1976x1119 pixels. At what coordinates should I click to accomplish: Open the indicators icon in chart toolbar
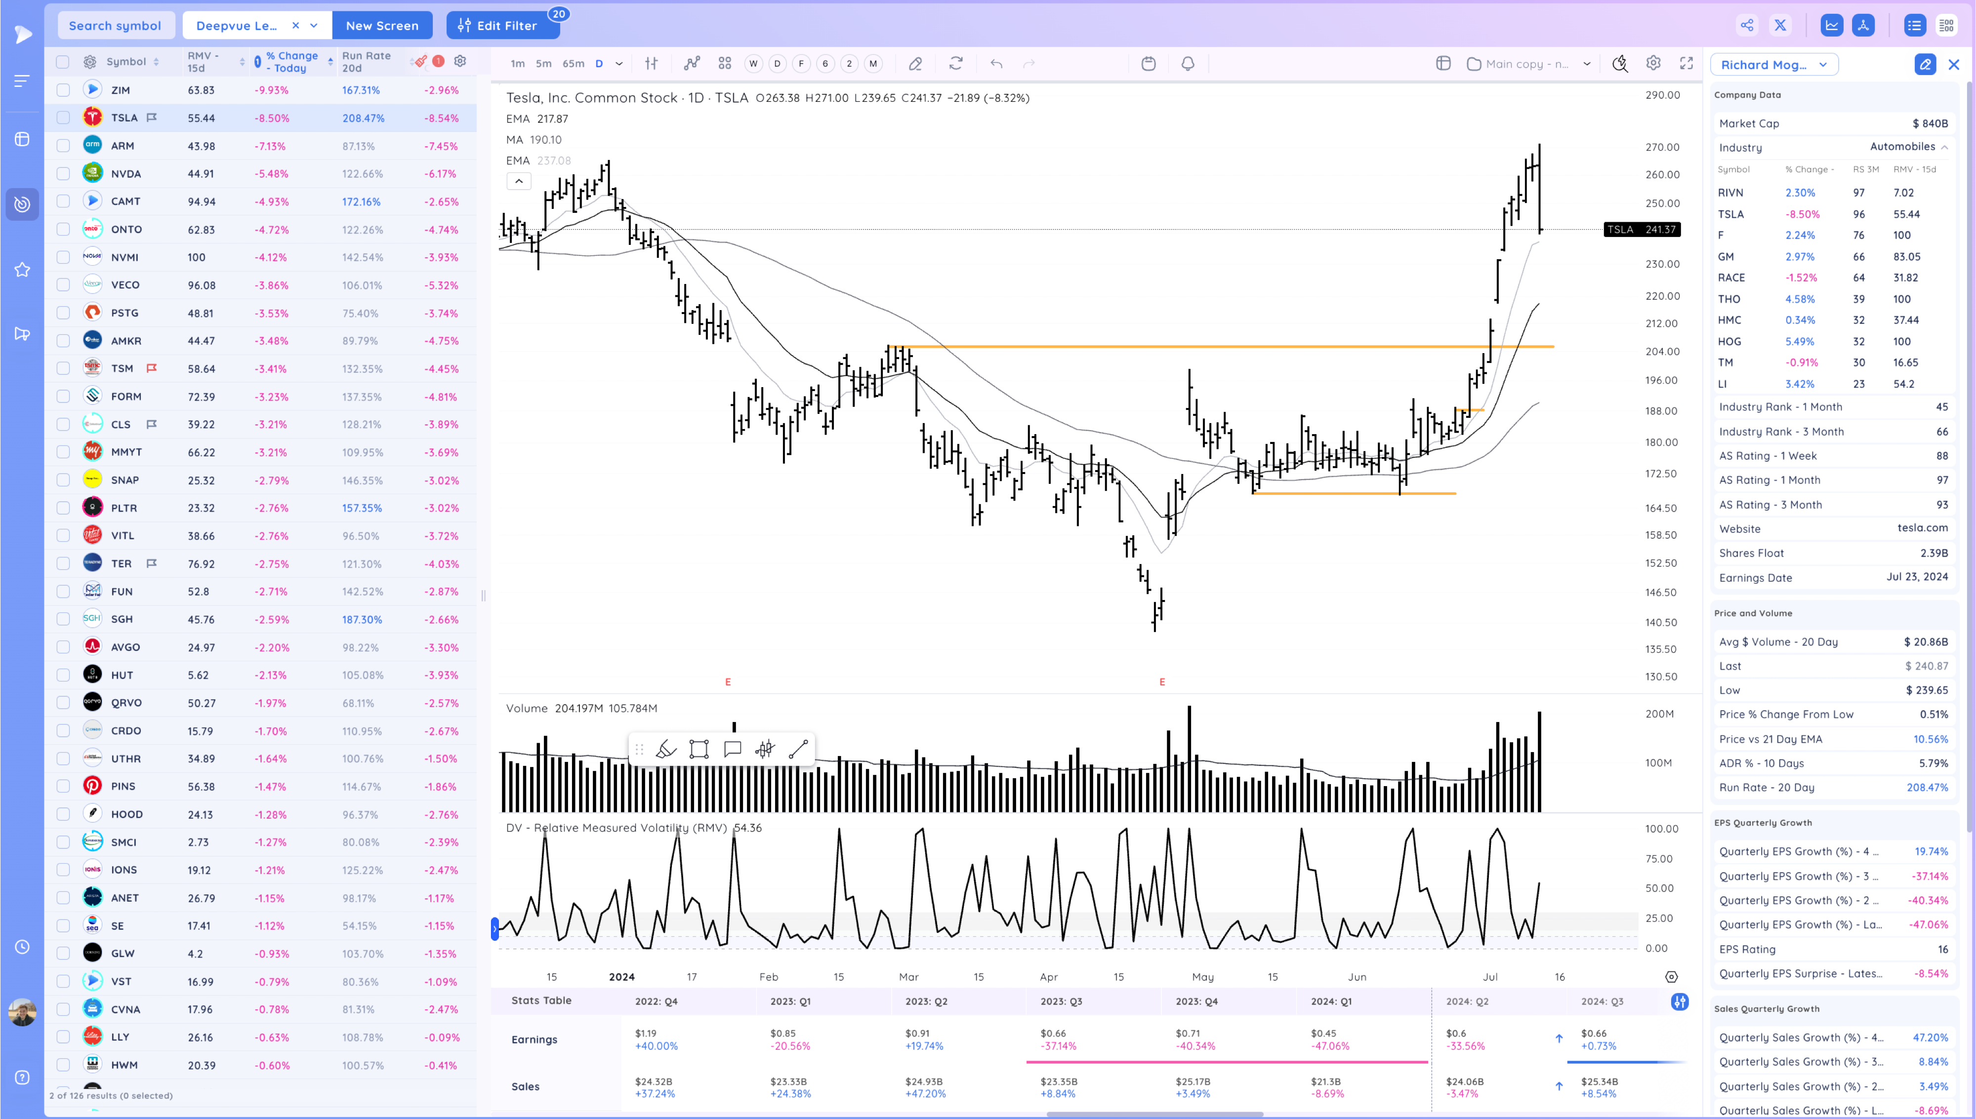(692, 64)
